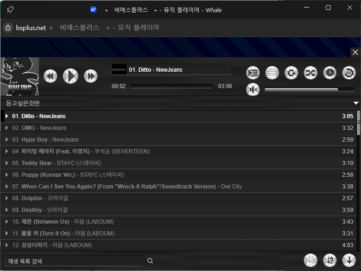Close the dark striped banner

(355, 52)
